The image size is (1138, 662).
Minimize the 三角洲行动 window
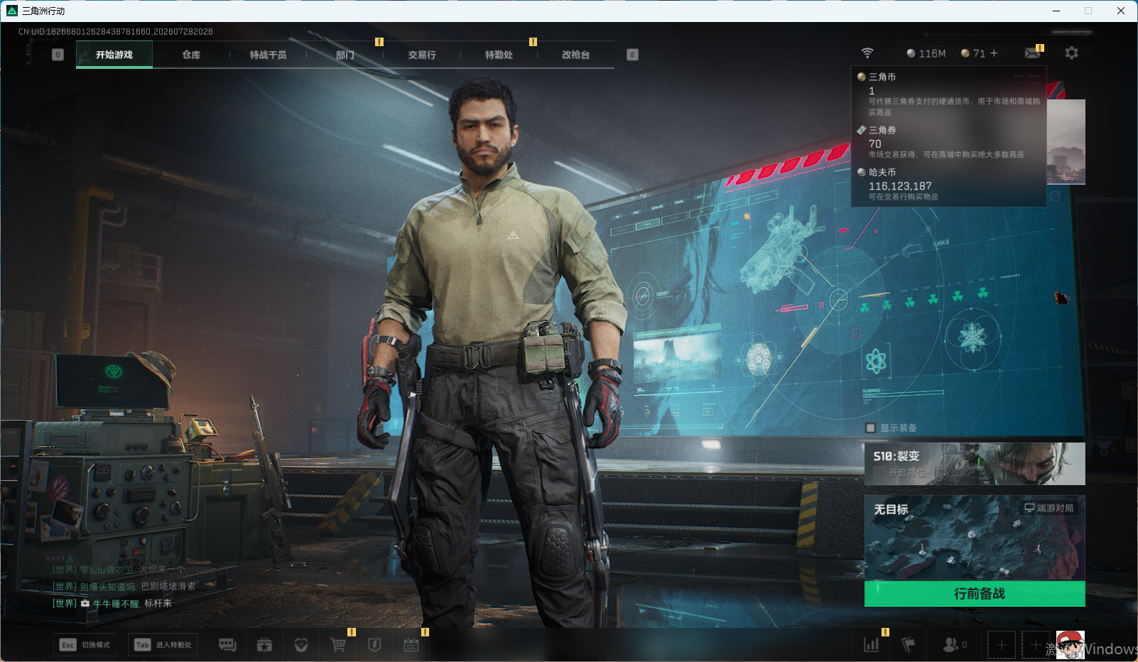click(x=1056, y=11)
